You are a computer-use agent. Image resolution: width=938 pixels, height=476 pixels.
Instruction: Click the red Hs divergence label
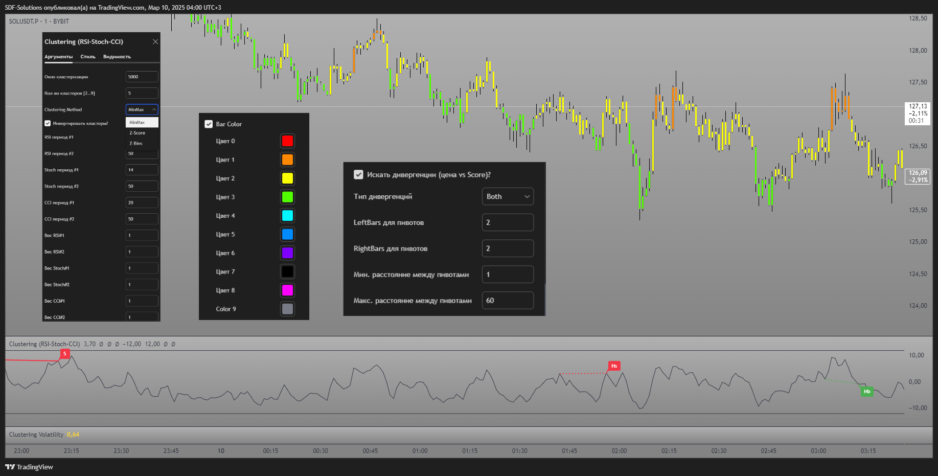pyautogui.click(x=614, y=366)
